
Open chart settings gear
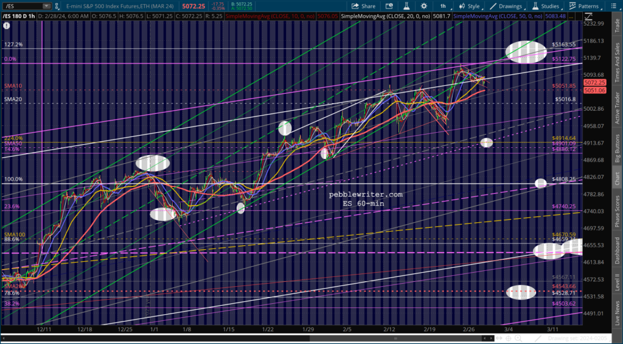pyautogui.click(x=424, y=6)
